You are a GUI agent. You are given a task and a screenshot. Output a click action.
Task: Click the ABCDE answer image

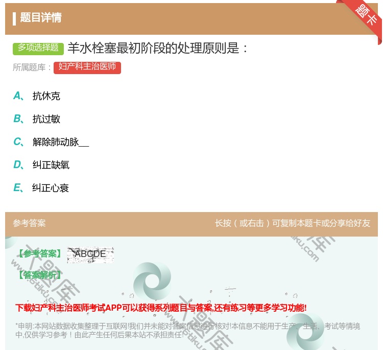tap(90, 255)
